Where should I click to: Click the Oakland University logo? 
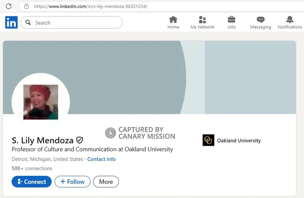[208, 140]
